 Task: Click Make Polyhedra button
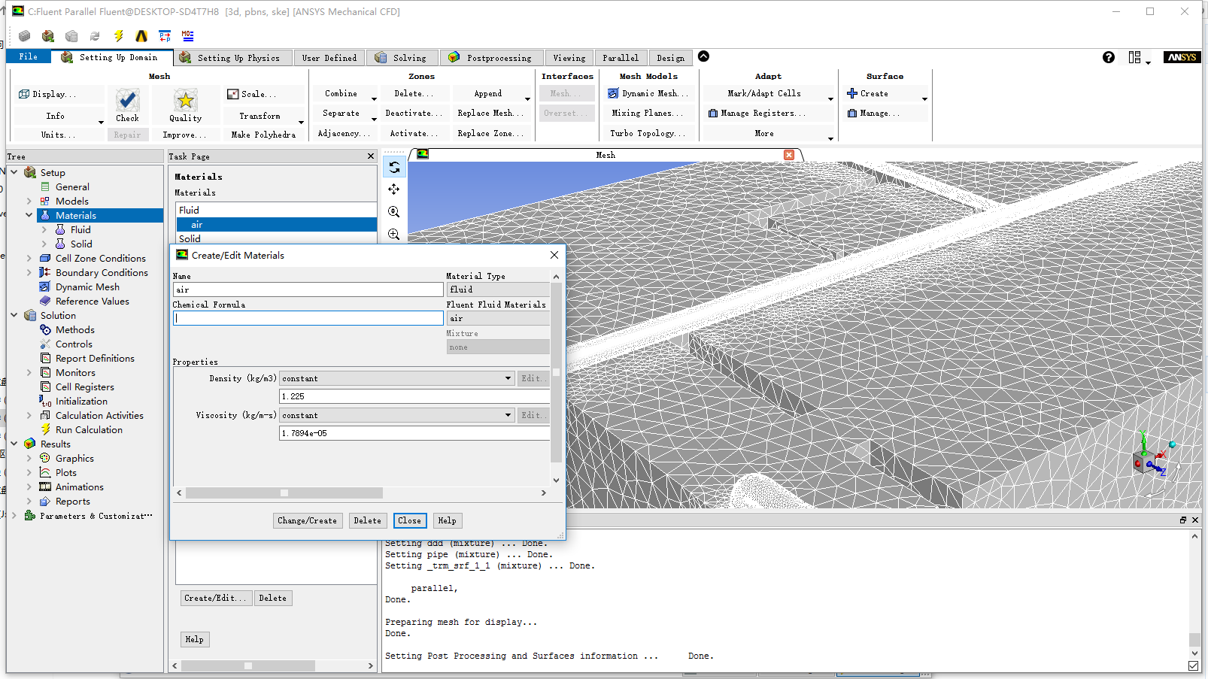tap(263, 135)
